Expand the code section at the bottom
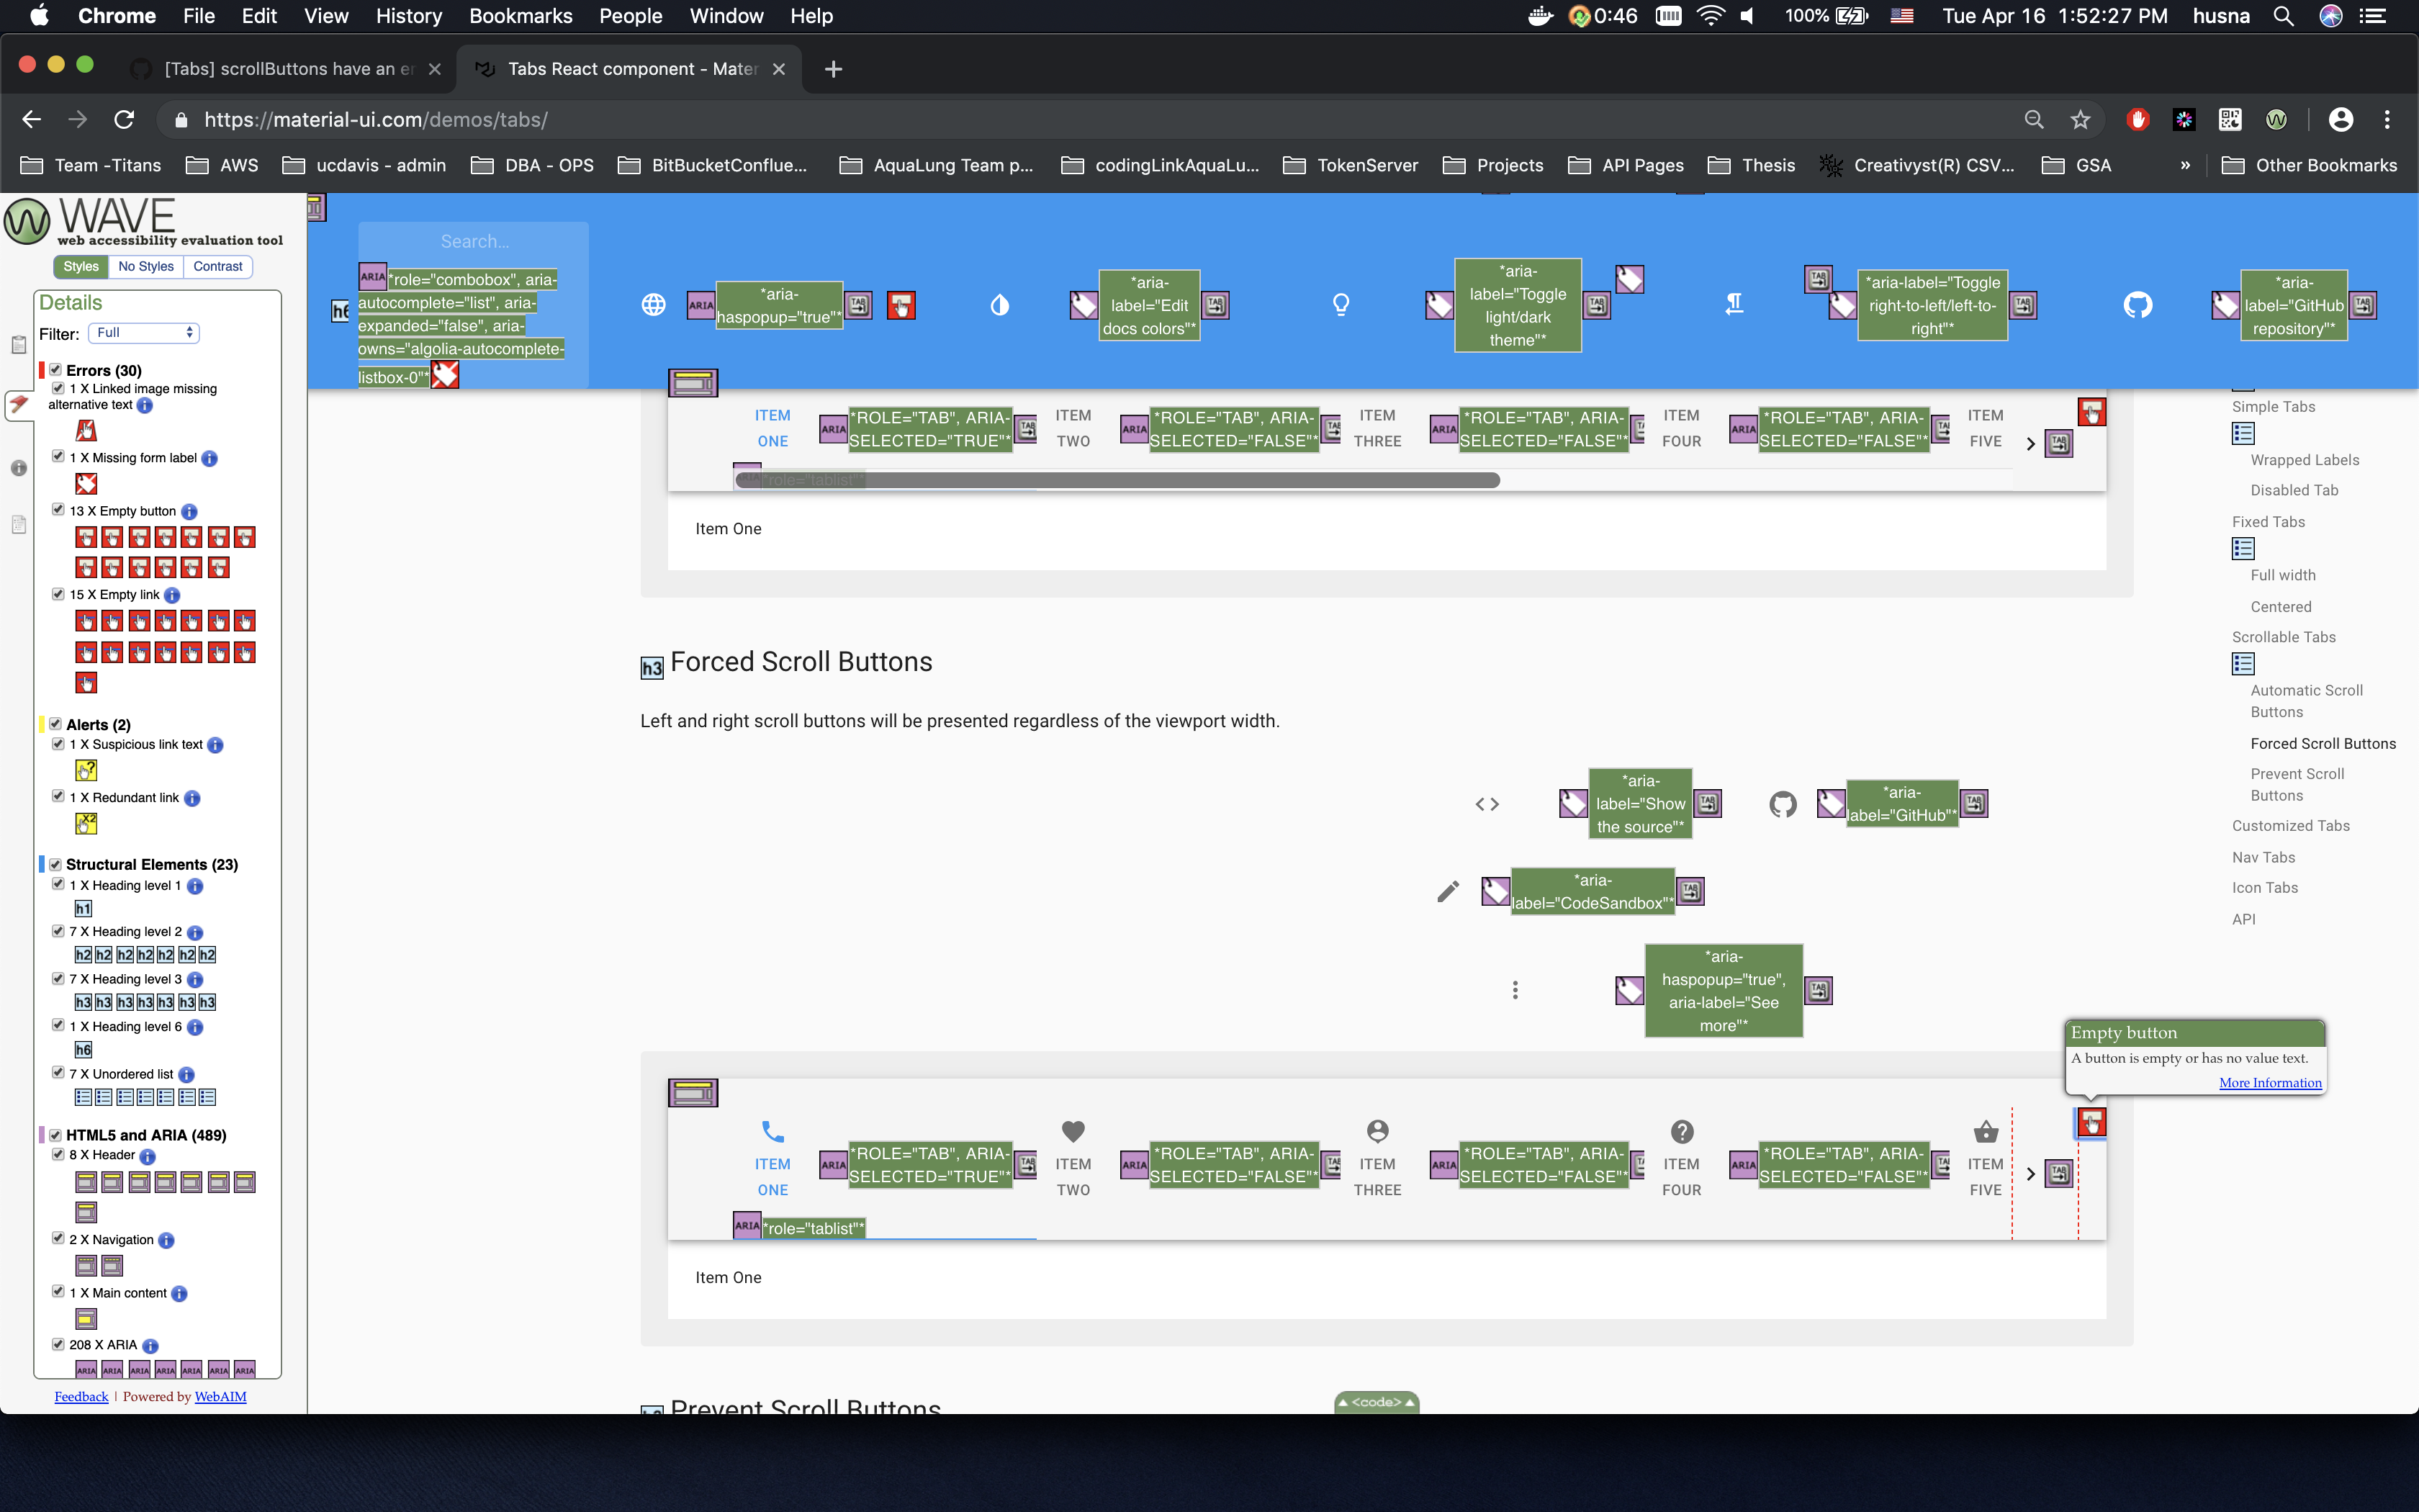This screenshot has width=2419, height=1512. point(1375,1402)
